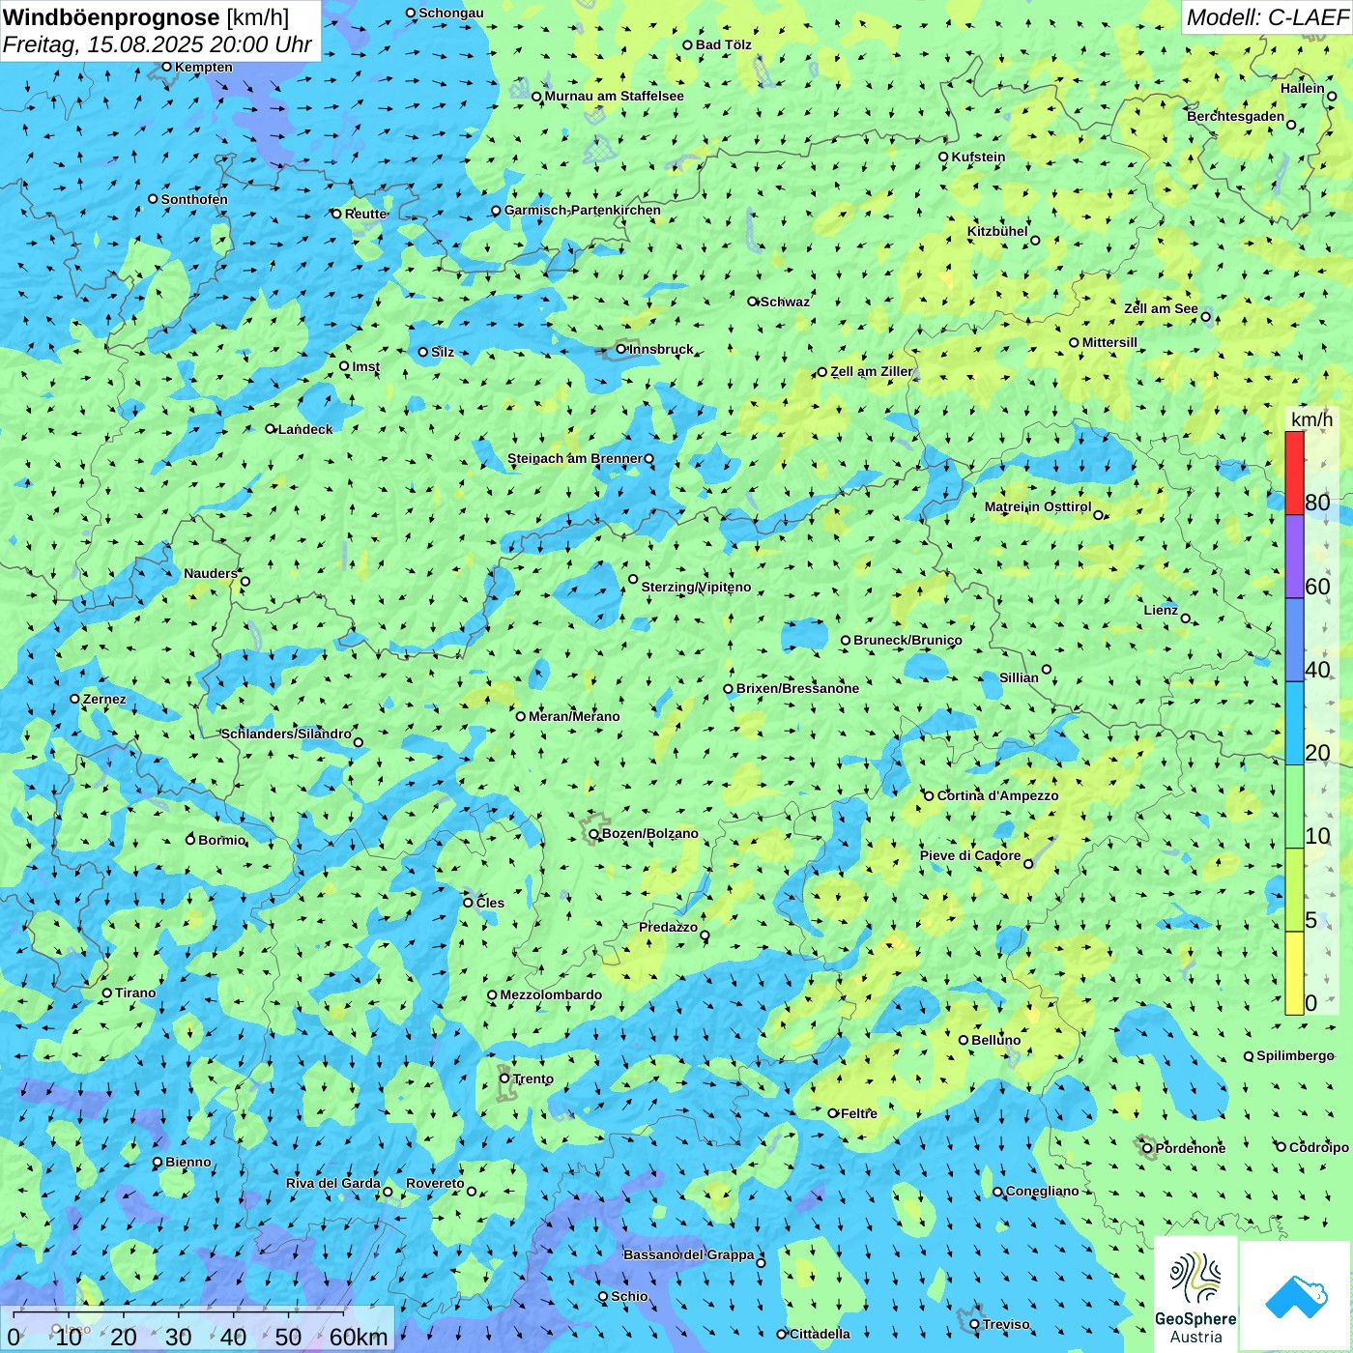Viewport: 1353px width, 1353px height.
Task: Click the 'Brixen/Bressanone' label
Action: point(797,688)
